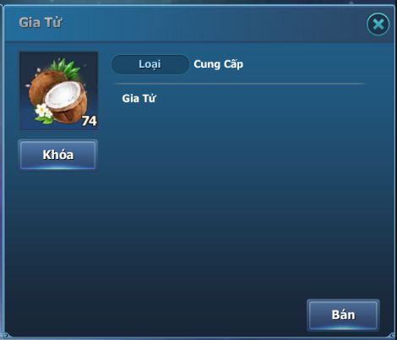Sell the Gia Tử stack with Bán

343,315
